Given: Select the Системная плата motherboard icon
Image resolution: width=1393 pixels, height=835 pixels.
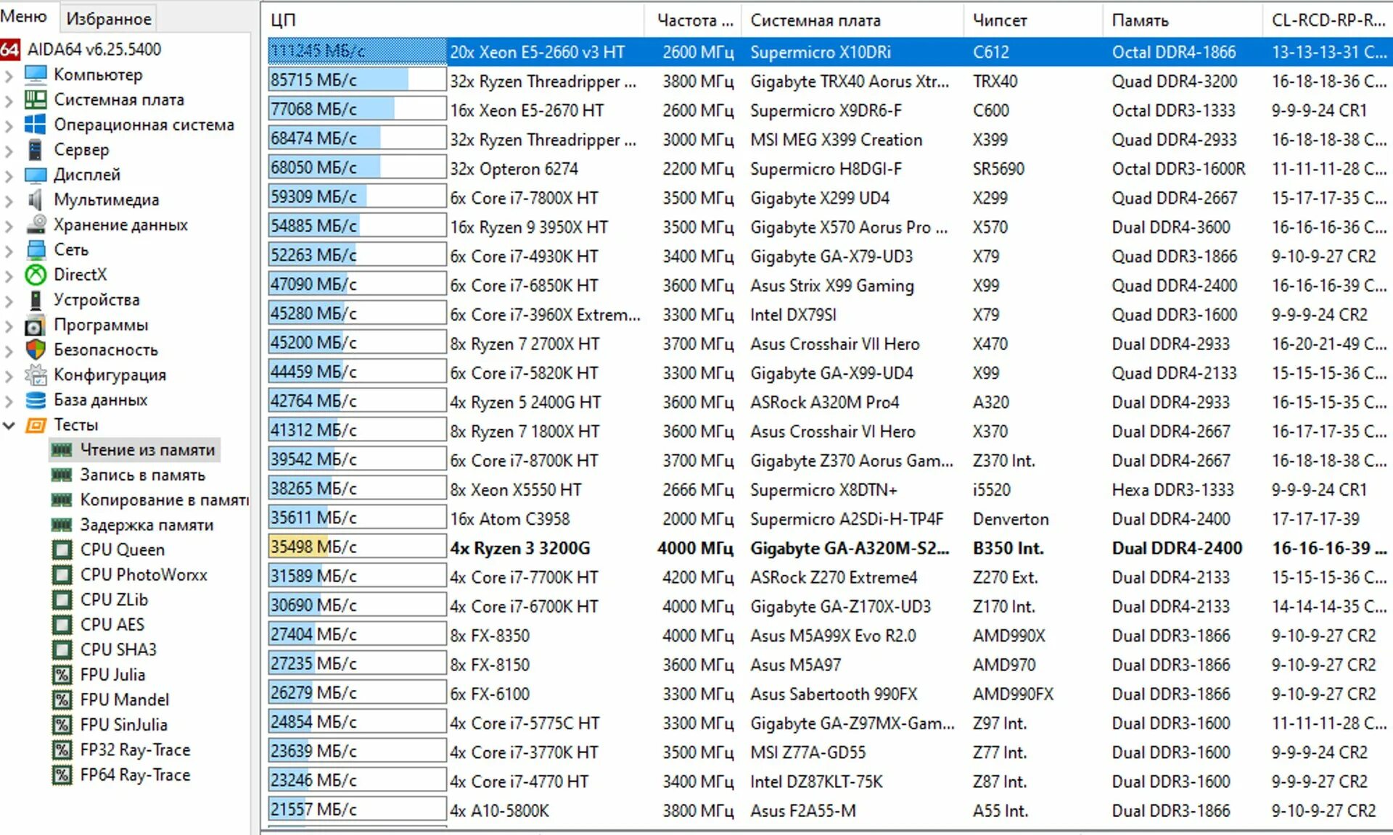Looking at the screenshot, I should click(x=36, y=99).
